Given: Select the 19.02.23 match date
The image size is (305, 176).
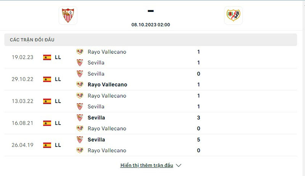Looking at the screenshot, I should 22,57.
